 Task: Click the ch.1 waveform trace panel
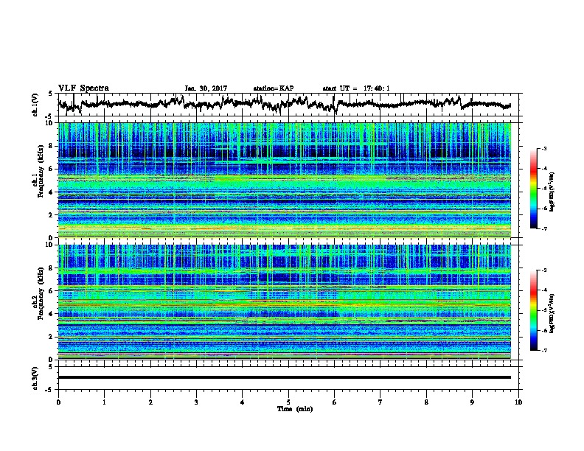pyautogui.click(x=288, y=105)
